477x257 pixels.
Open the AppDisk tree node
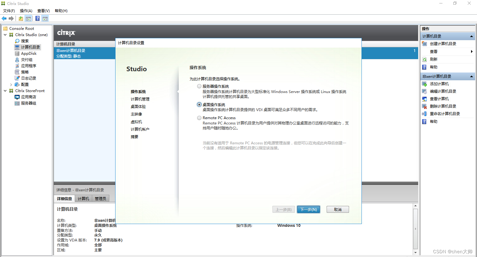pyautogui.click(x=29, y=54)
